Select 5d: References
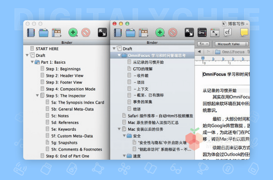This screenshot has height=180, width=273. 65,123
